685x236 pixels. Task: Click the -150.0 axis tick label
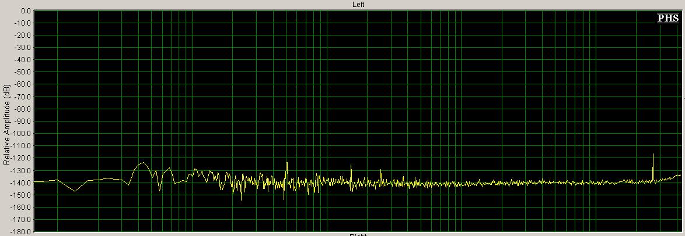22,195
